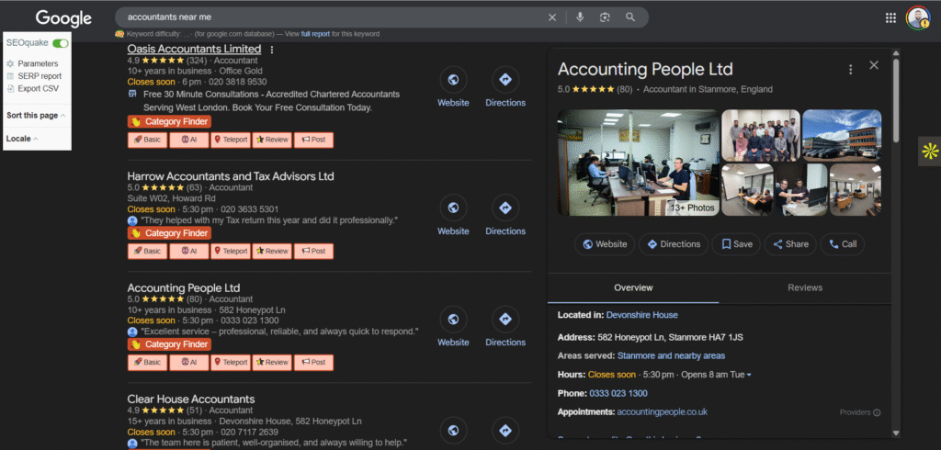Expand the Sort this page section

tap(36, 116)
